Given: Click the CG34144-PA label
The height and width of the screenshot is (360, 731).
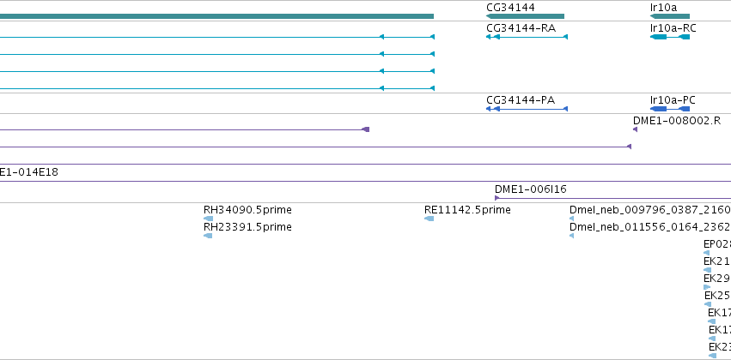Looking at the screenshot, I should [x=521, y=100].
